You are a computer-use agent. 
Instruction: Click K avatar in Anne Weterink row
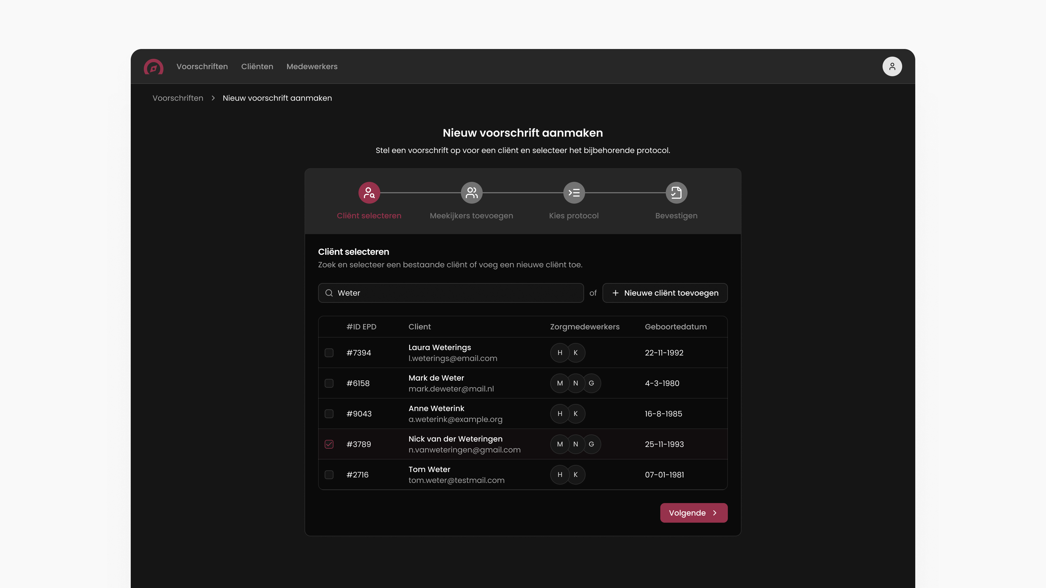pyautogui.click(x=576, y=414)
